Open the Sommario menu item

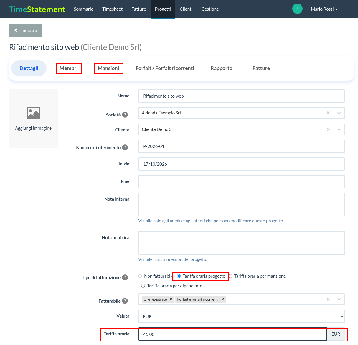(x=84, y=9)
